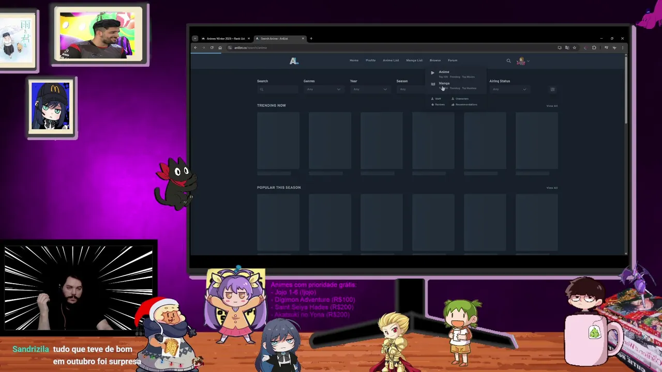Click into the Search text field
This screenshot has width=662, height=372.
[278, 89]
